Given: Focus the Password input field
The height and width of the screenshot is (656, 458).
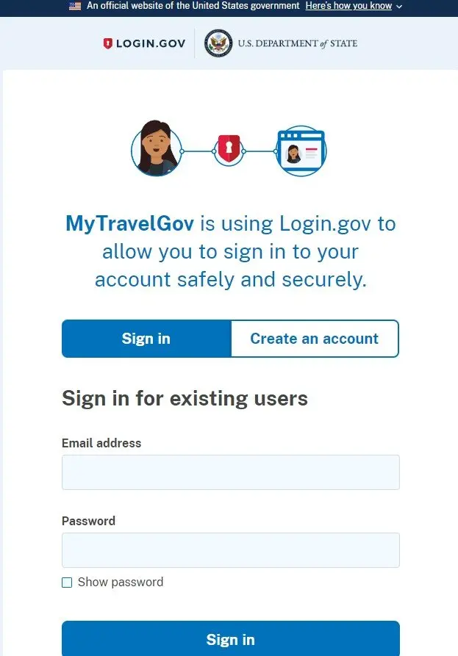Looking at the screenshot, I should pyautogui.click(x=231, y=550).
